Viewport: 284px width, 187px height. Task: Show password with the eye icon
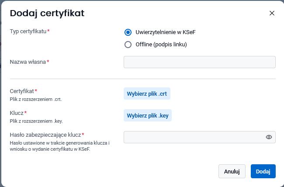coord(269,137)
